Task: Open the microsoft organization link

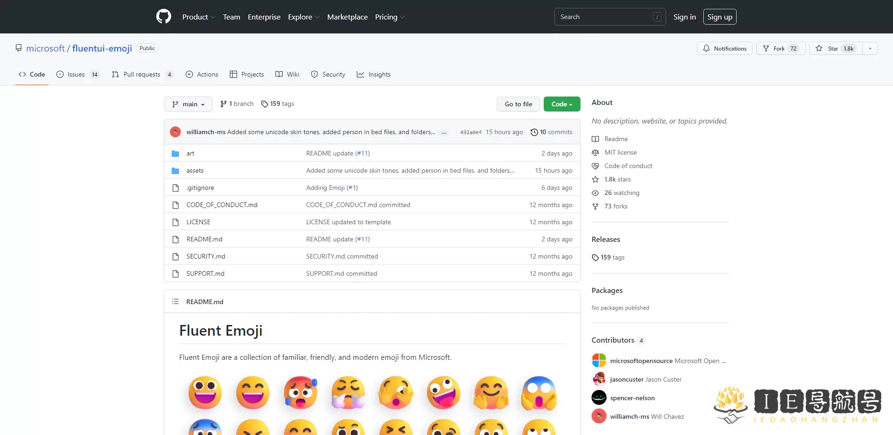Action: pos(45,48)
